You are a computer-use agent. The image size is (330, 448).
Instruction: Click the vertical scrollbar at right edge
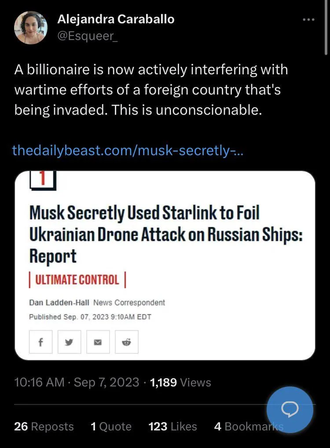tap(326, 27)
